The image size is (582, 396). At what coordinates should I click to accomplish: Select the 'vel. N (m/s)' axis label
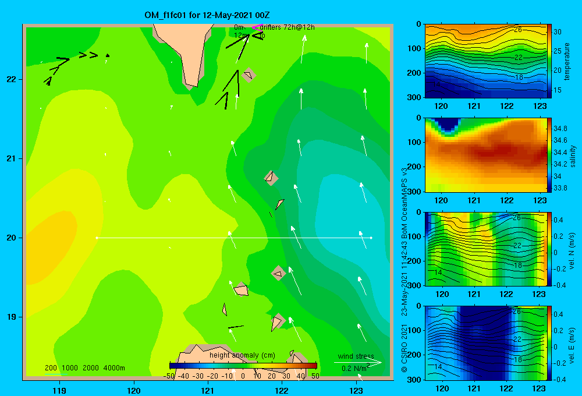click(x=572, y=251)
